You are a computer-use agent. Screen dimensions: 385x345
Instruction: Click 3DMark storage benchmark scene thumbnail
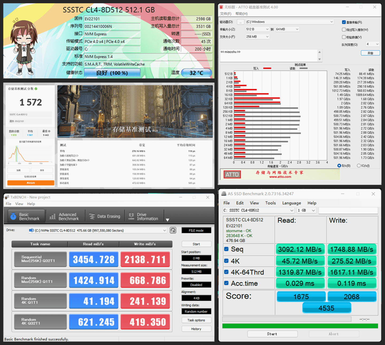pos(135,111)
